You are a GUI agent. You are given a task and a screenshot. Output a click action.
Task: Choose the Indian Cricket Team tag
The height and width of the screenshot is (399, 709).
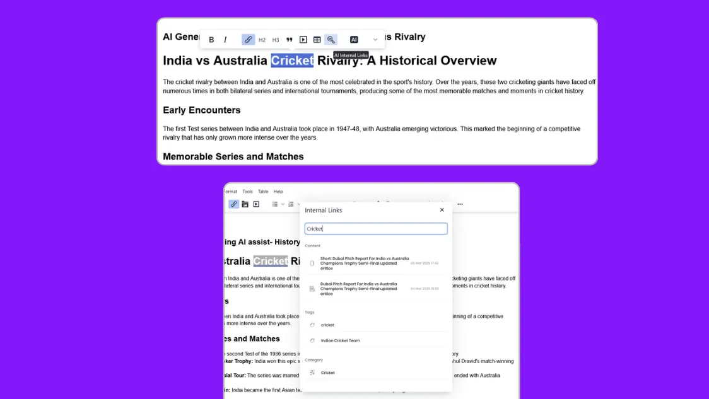[x=376, y=341]
